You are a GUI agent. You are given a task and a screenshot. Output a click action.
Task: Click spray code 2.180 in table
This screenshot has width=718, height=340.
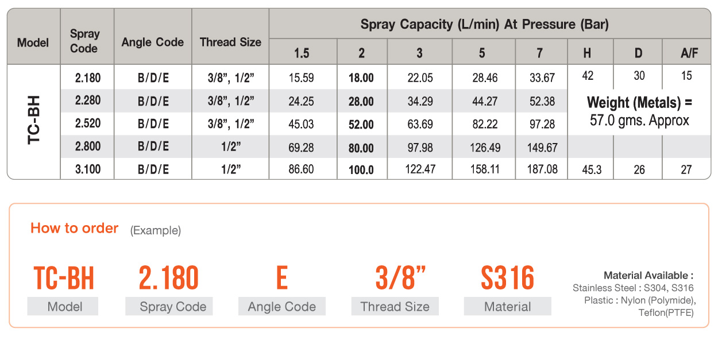pyautogui.click(x=87, y=76)
